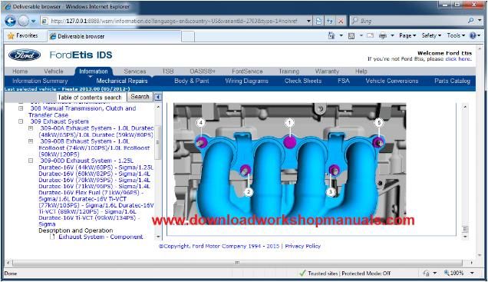488x282 pixels.
Task: Open the Vehicle navigation tab
Action: click(x=54, y=71)
